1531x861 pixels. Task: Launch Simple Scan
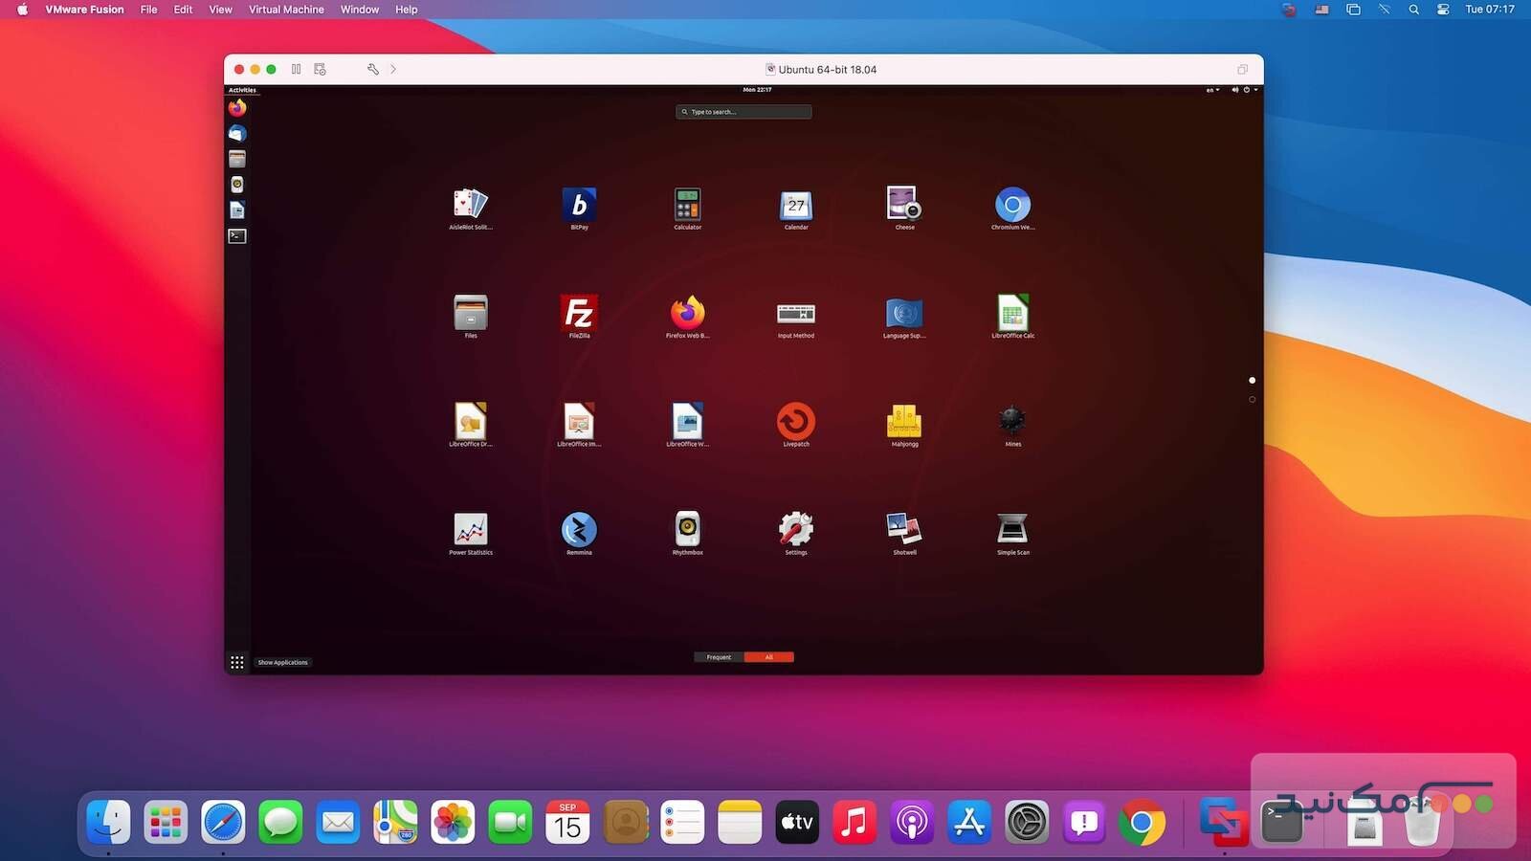[1011, 530]
